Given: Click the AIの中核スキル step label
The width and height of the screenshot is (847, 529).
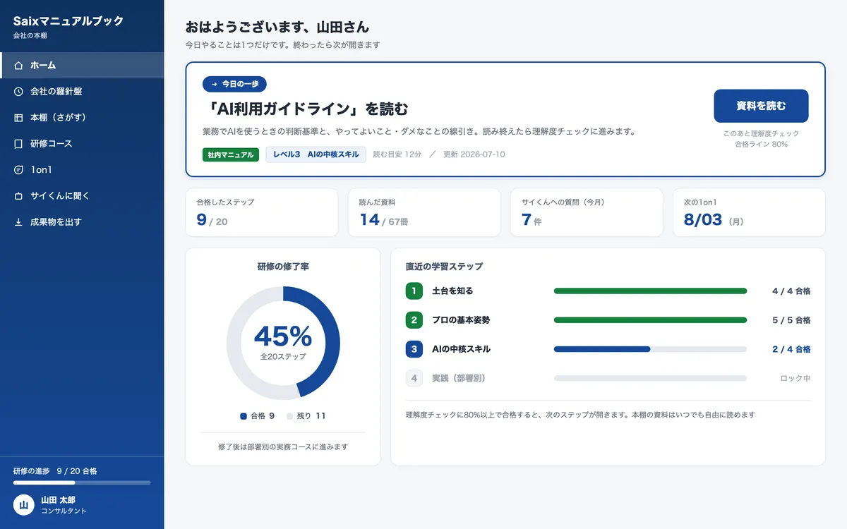Looking at the screenshot, I should pos(461,349).
